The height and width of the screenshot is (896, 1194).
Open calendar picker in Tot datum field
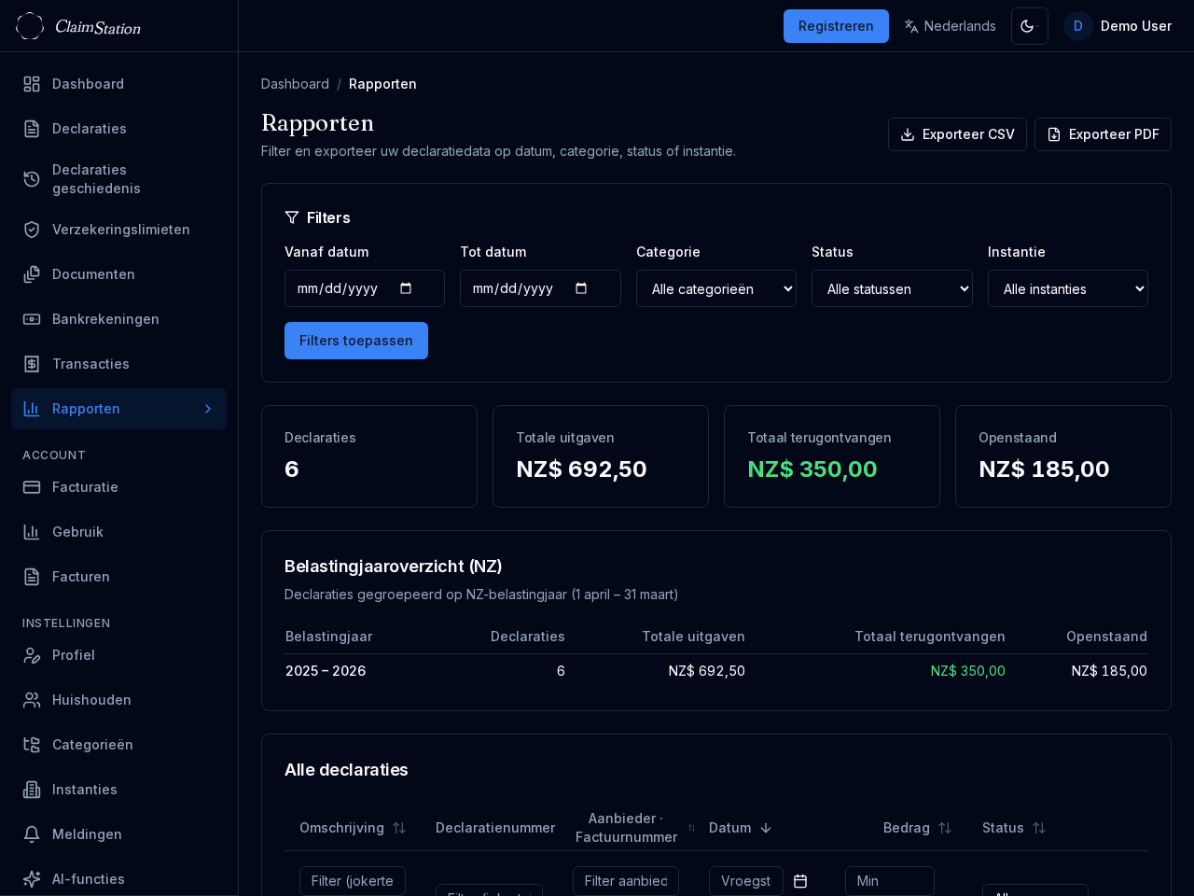(581, 288)
